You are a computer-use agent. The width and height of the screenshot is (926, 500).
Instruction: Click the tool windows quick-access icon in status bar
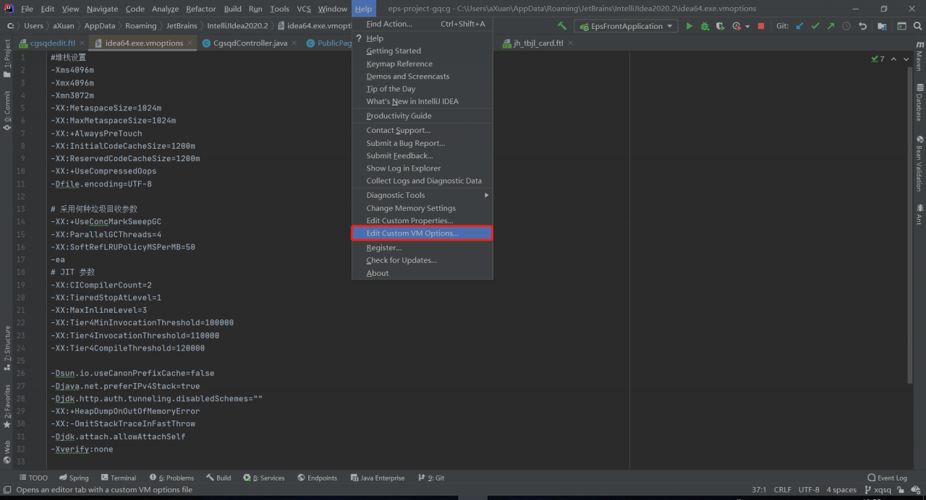click(x=7, y=490)
